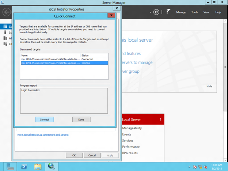Click Done in Quick Connect dialog
The image size is (228, 171).
[x=81, y=119]
